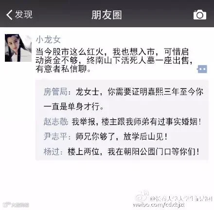Open the weibo.com/cdxbjzt link
Viewport: 214px width, 210px height.
point(159,205)
